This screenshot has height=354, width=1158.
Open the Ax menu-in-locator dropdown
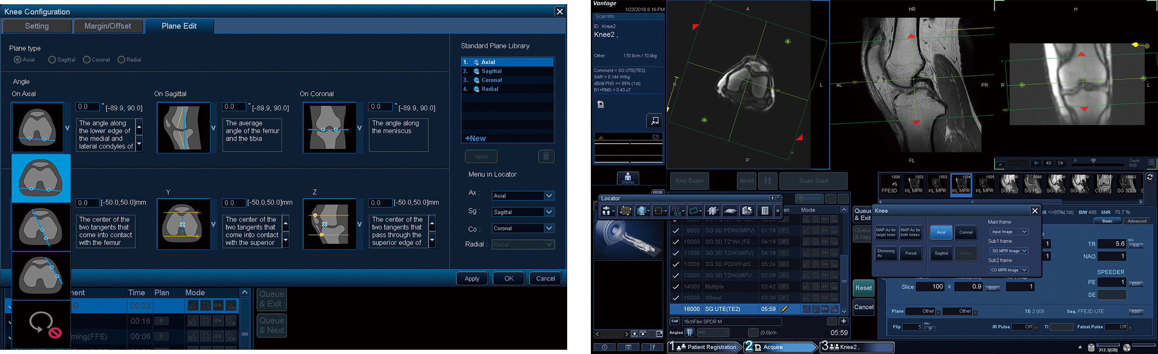523,195
